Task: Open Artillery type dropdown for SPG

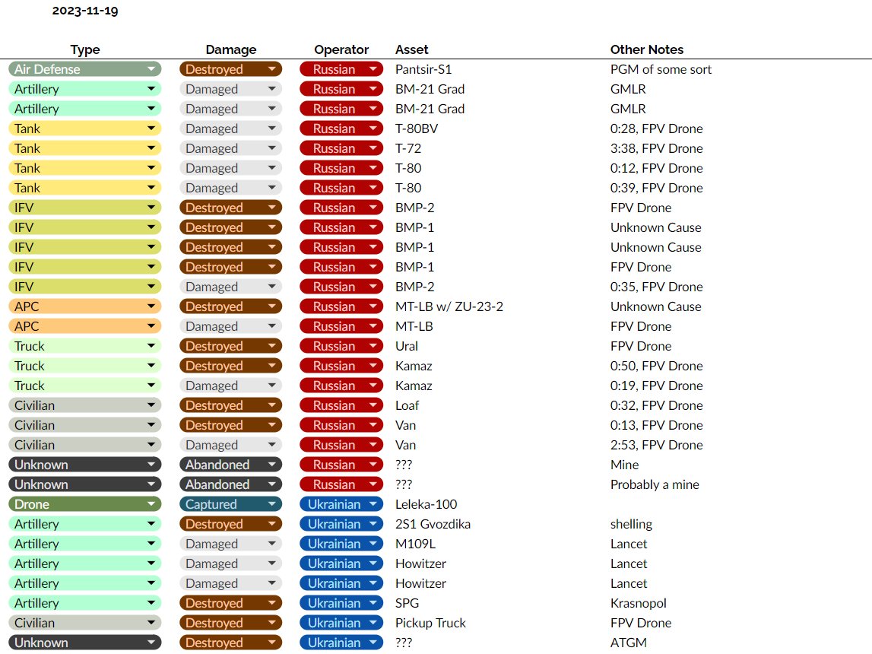Action: (84, 603)
